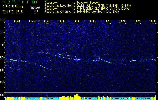Click the kHz axis unit label
The height and width of the screenshot is (100, 158).
2,20
